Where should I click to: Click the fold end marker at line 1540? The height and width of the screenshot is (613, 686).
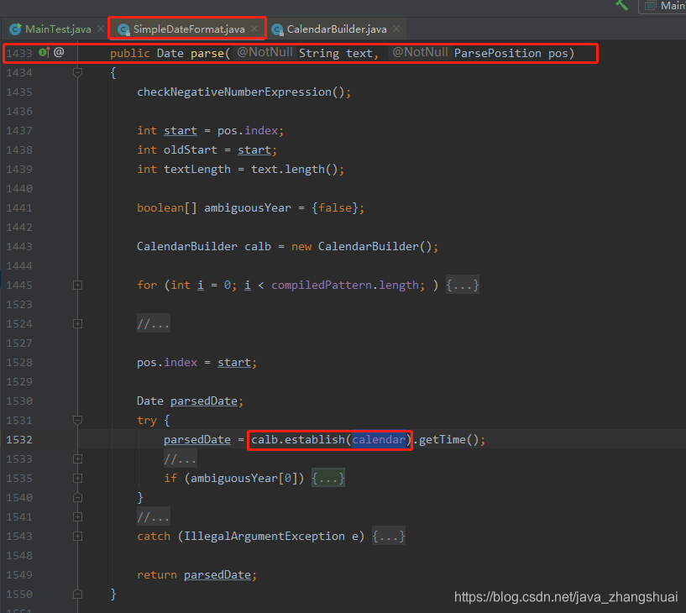77,497
